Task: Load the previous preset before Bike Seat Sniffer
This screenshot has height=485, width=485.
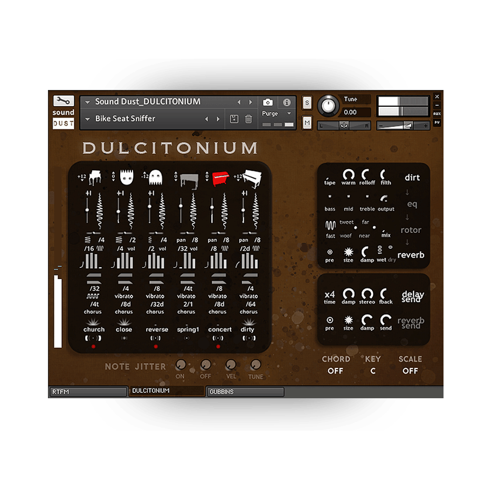Action: coord(206,119)
